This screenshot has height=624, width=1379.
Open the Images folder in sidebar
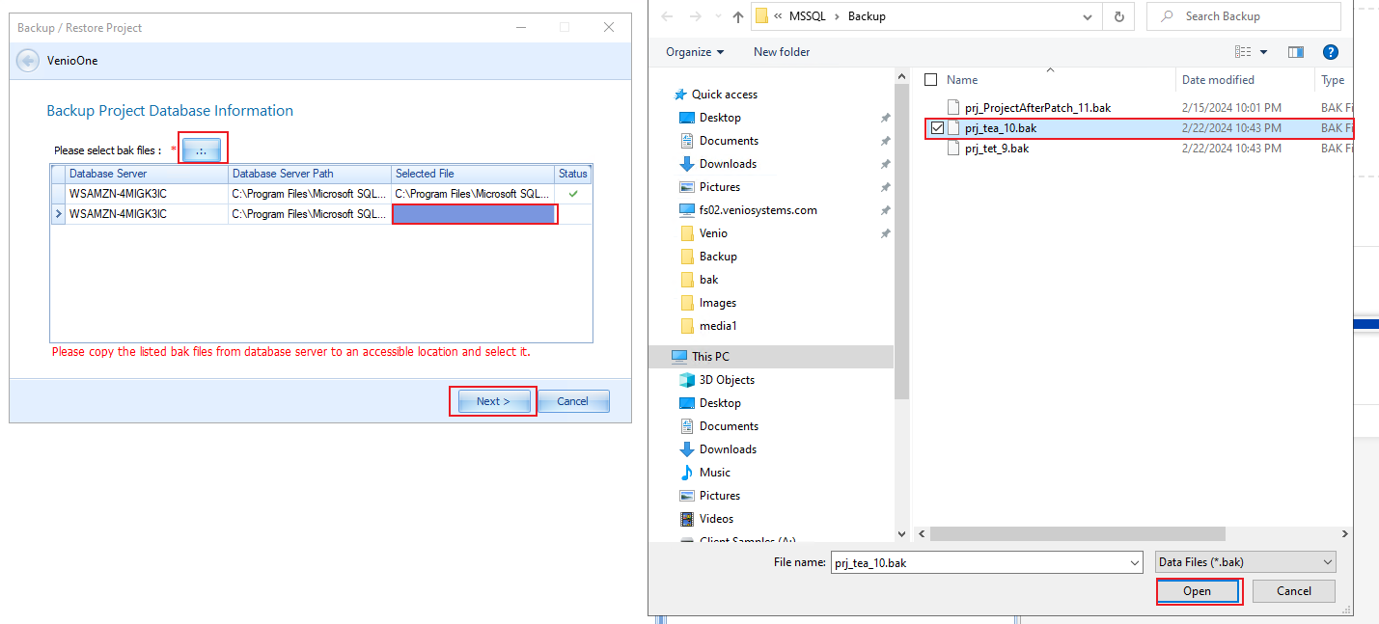(x=718, y=303)
